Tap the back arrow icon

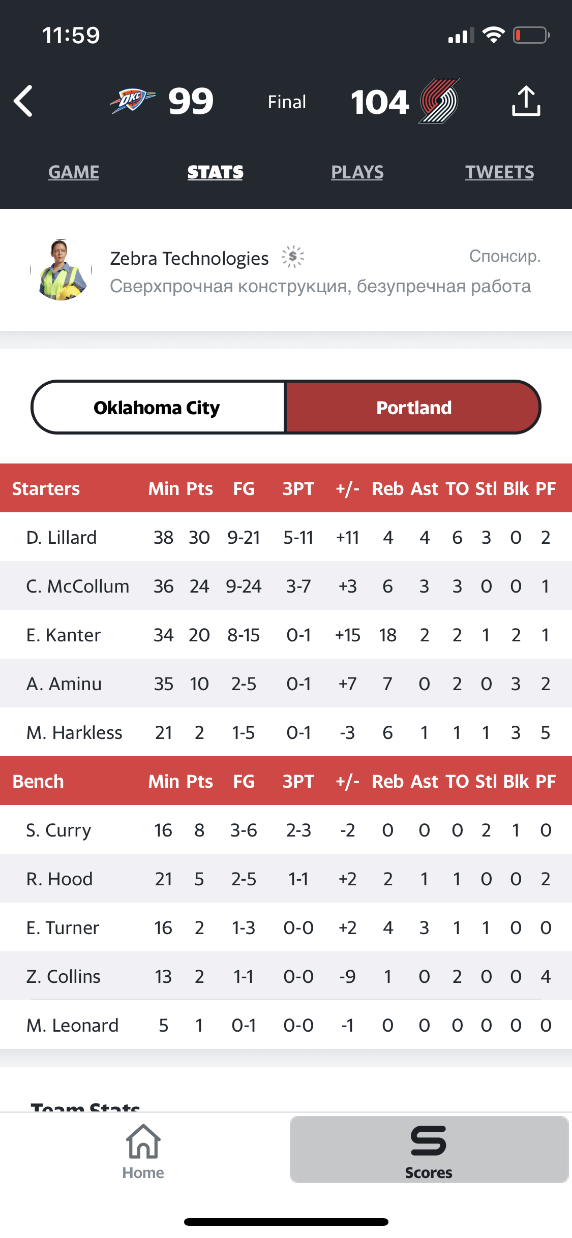point(23,101)
